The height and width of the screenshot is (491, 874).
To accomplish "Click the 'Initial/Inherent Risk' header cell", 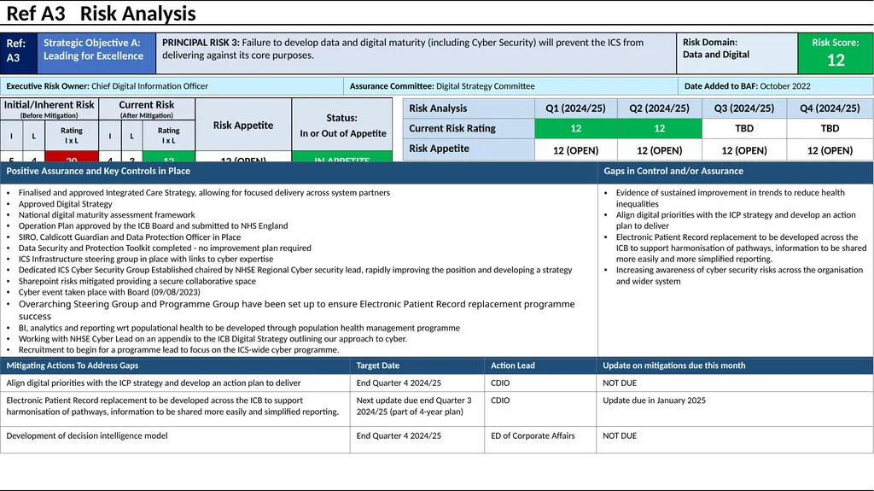I will pyautogui.click(x=50, y=108).
